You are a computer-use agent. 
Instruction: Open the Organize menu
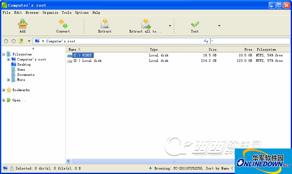click(x=50, y=13)
